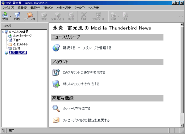Click the 未送信メッセージ outbox icon
Screen dimensions: 185x134
(10, 36)
